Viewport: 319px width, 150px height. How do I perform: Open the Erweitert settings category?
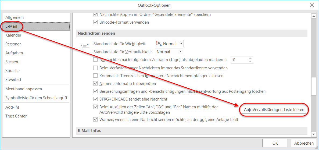click(37, 79)
